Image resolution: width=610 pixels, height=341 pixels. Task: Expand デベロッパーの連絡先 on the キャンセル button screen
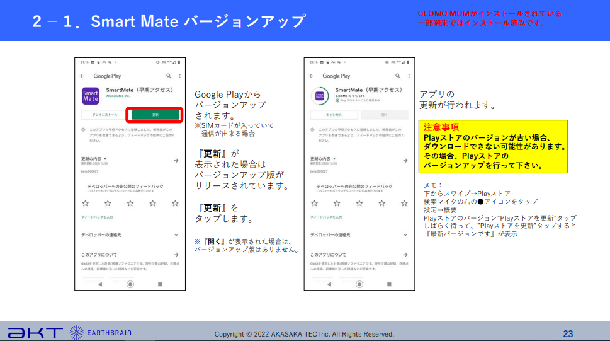point(405,235)
